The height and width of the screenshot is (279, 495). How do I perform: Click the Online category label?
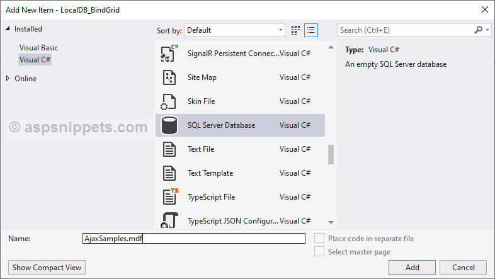click(26, 79)
